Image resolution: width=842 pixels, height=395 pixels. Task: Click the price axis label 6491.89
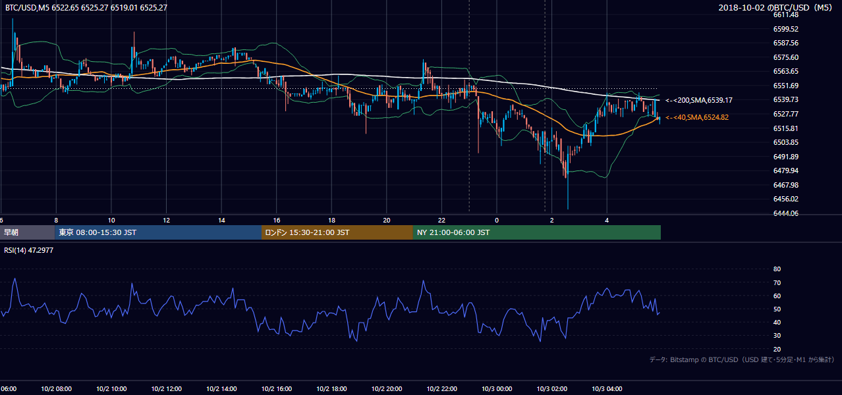tap(786, 157)
